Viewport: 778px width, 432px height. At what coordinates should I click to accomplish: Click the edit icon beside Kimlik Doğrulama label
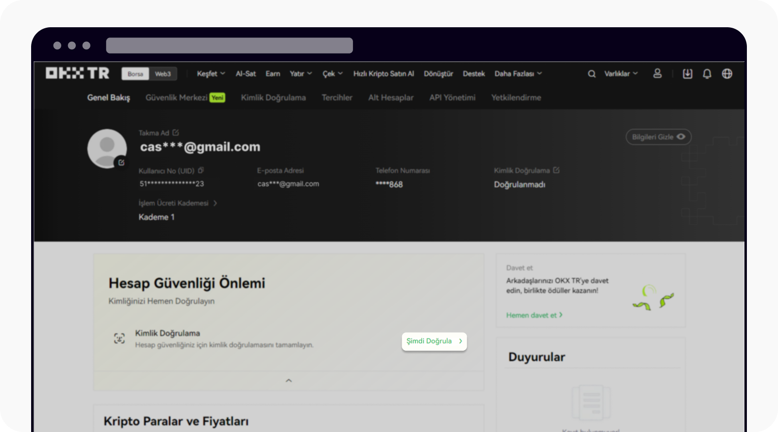[556, 170]
